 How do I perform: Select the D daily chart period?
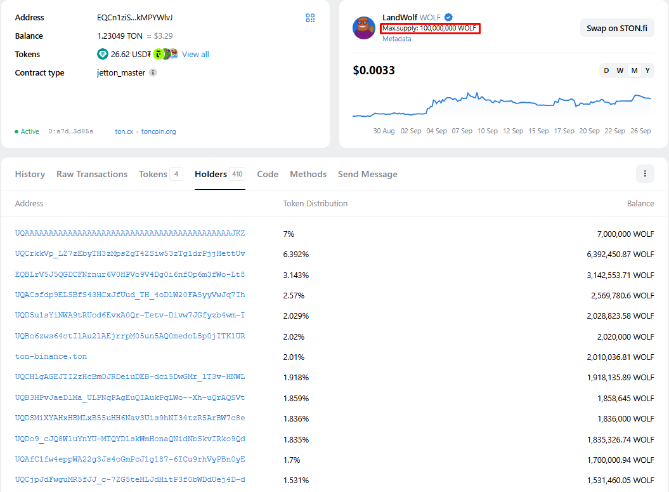(606, 70)
